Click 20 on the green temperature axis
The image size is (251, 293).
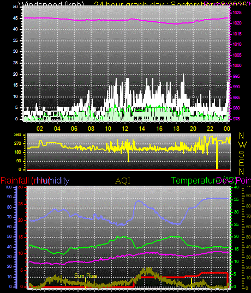point(236,237)
